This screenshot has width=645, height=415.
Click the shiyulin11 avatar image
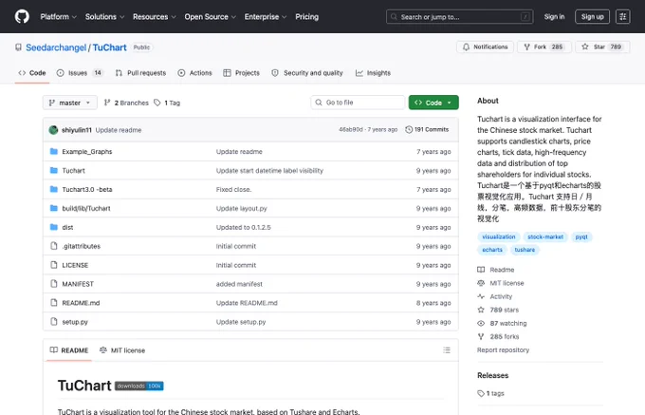(x=53, y=130)
